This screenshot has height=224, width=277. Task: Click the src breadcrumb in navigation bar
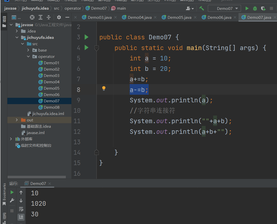coord(56,8)
